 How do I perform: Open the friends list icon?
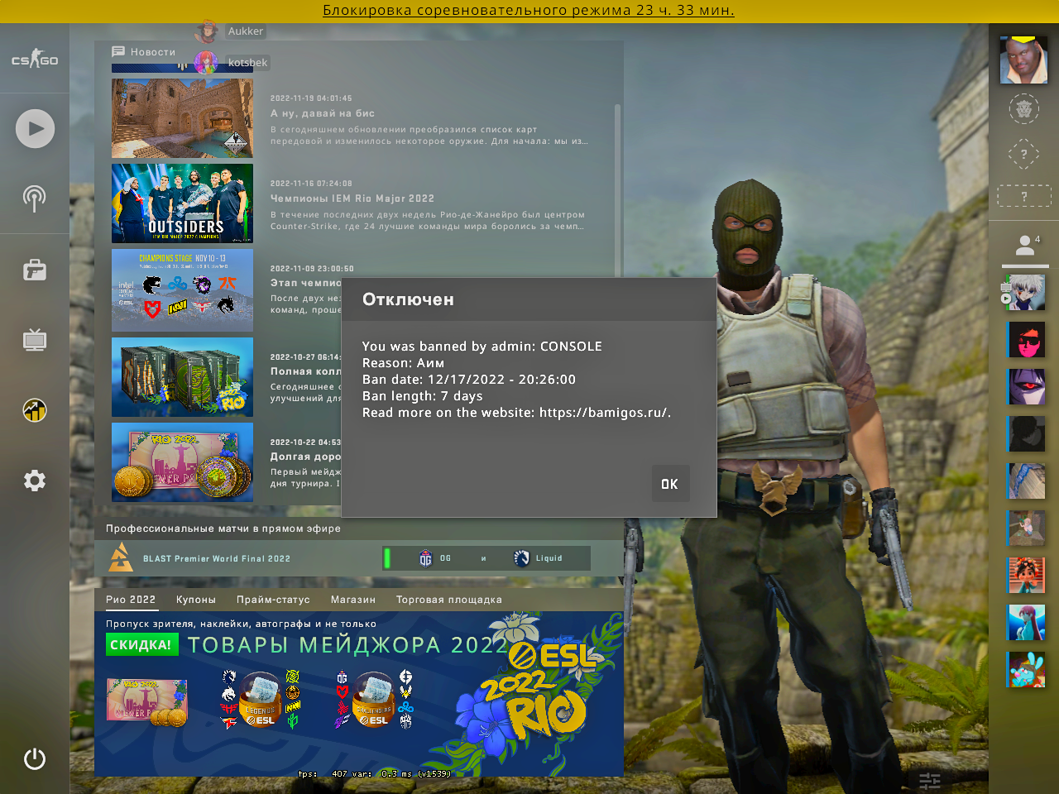1025,246
